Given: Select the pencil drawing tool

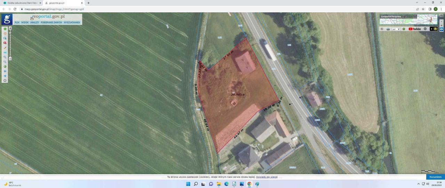Looking at the screenshot, I should (5, 48).
